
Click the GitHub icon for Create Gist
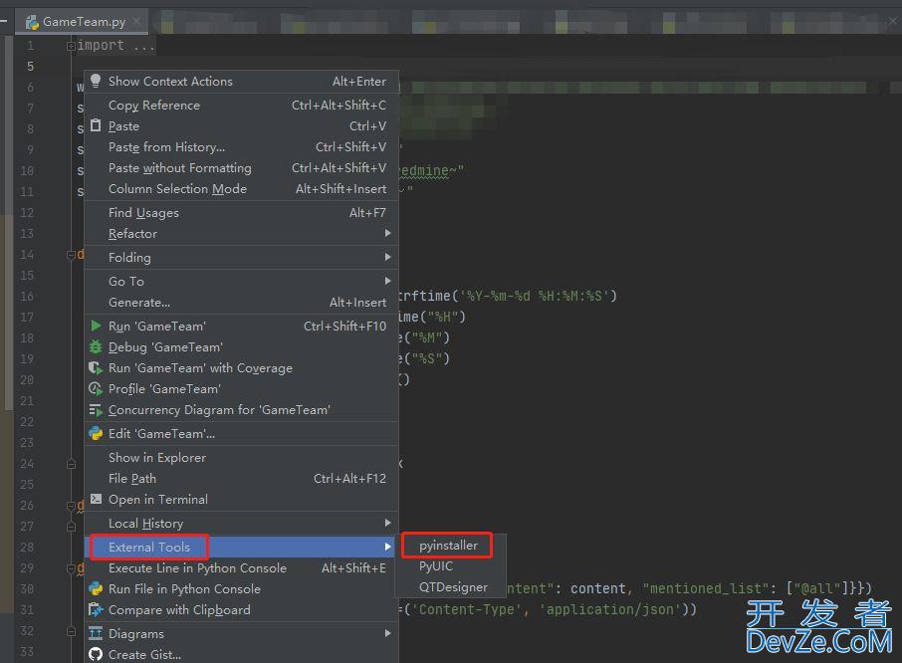[96, 654]
